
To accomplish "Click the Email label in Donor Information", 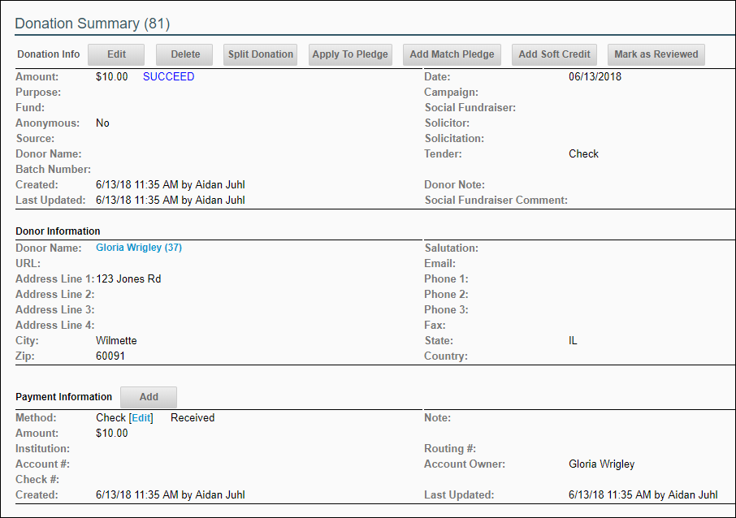I will pyautogui.click(x=439, y=264).
